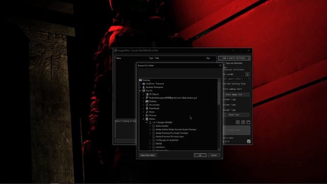Select the Music note icon
Screen dimensions: 327x184
pos(147,112)
